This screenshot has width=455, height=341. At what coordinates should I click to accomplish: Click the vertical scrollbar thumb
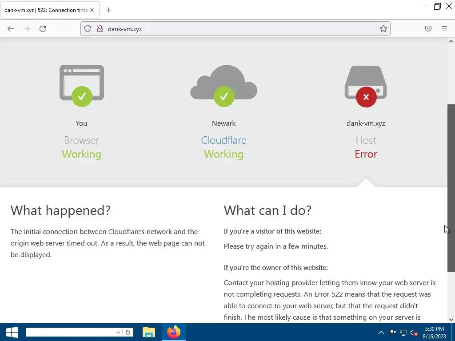pos(451,188)
